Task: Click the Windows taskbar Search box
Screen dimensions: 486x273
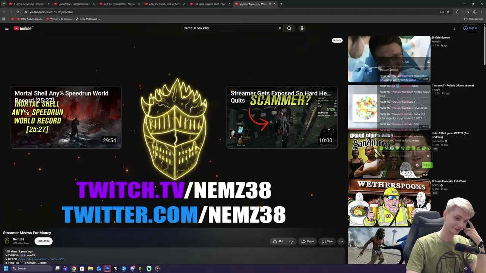Action: click(x=32, y=268)
